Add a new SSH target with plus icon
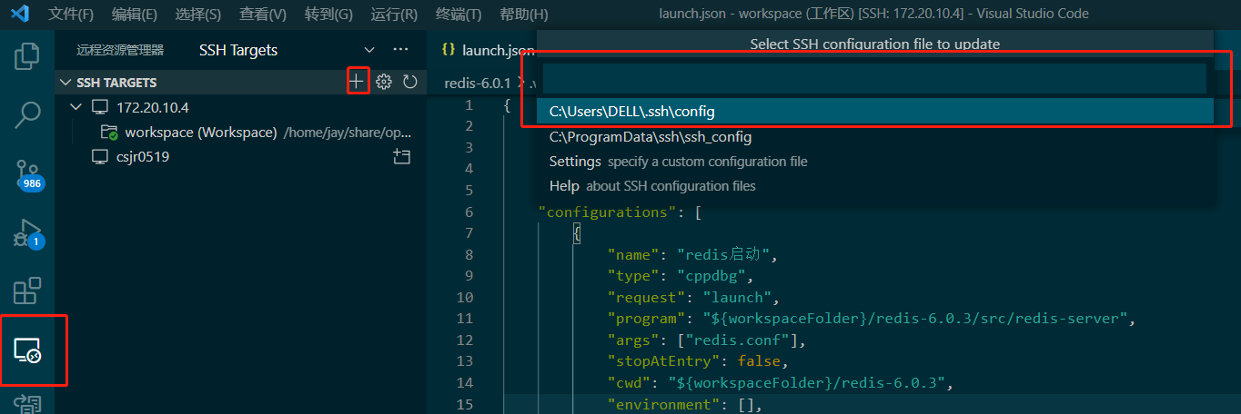The height and width of the screenshot is (414, 1241). [x=357, y=82]
